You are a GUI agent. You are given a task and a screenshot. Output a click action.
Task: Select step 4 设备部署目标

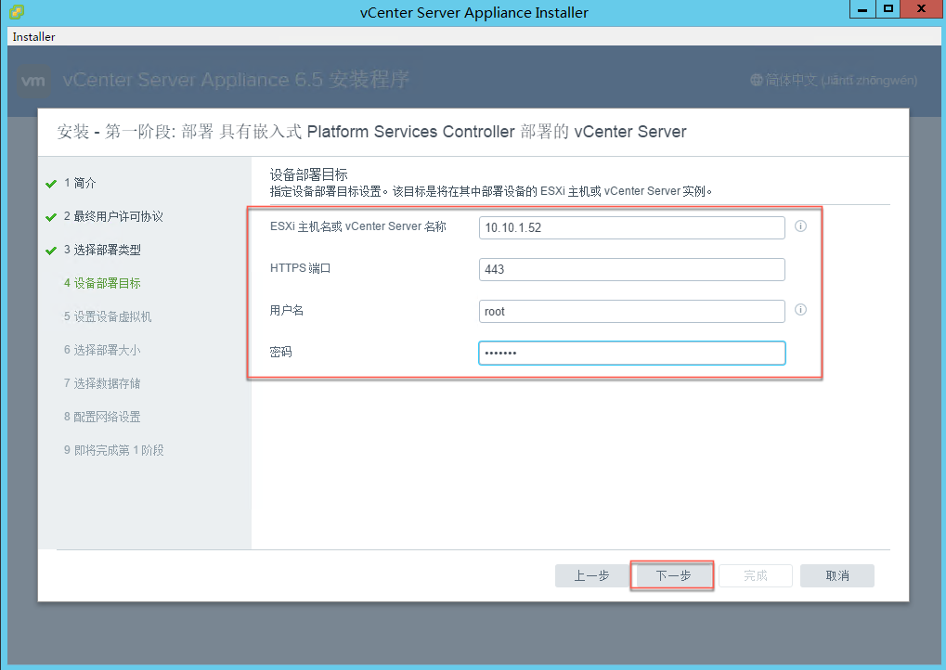click(x=102, y=283)
